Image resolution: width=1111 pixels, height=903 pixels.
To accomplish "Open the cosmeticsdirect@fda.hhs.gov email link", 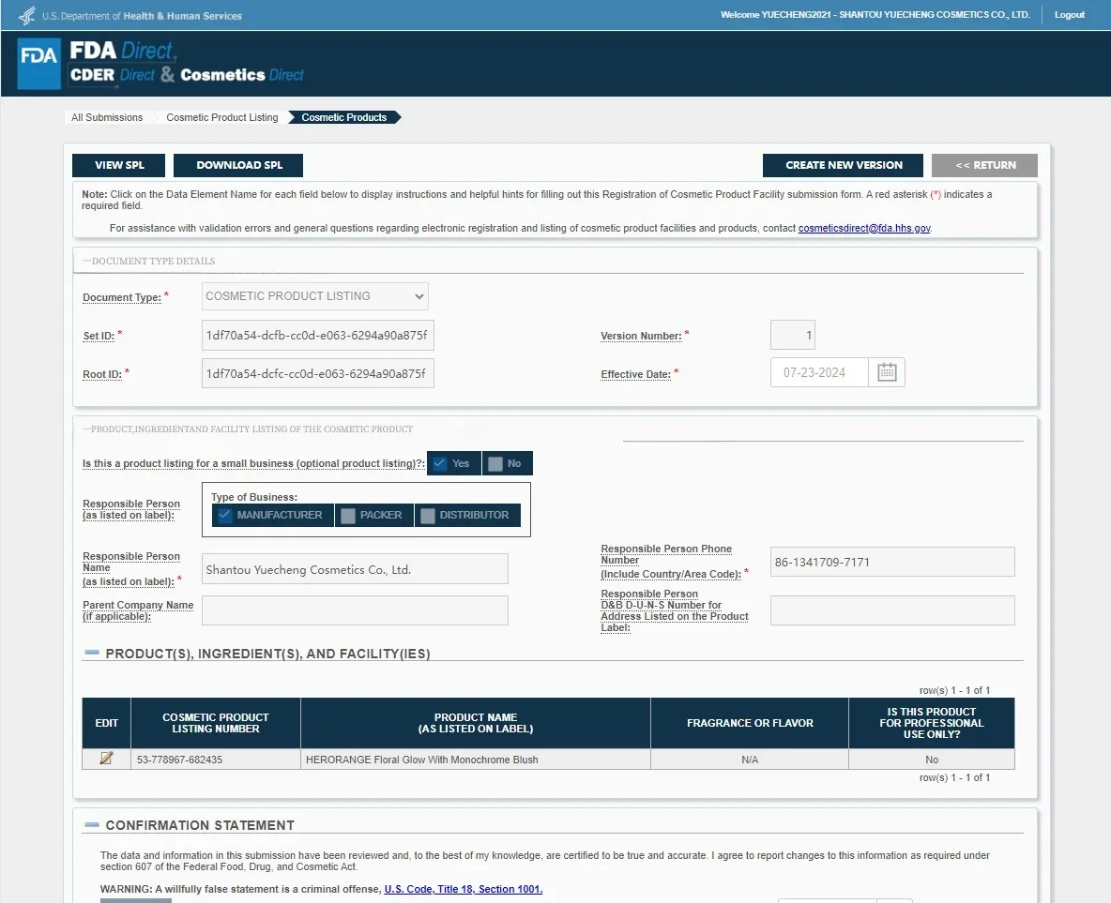I will 863,228.
